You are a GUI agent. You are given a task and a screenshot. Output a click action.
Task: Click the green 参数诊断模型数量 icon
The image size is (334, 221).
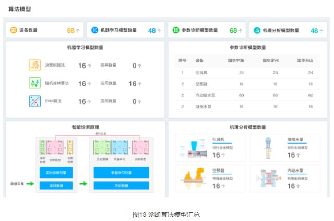[176, 30]
